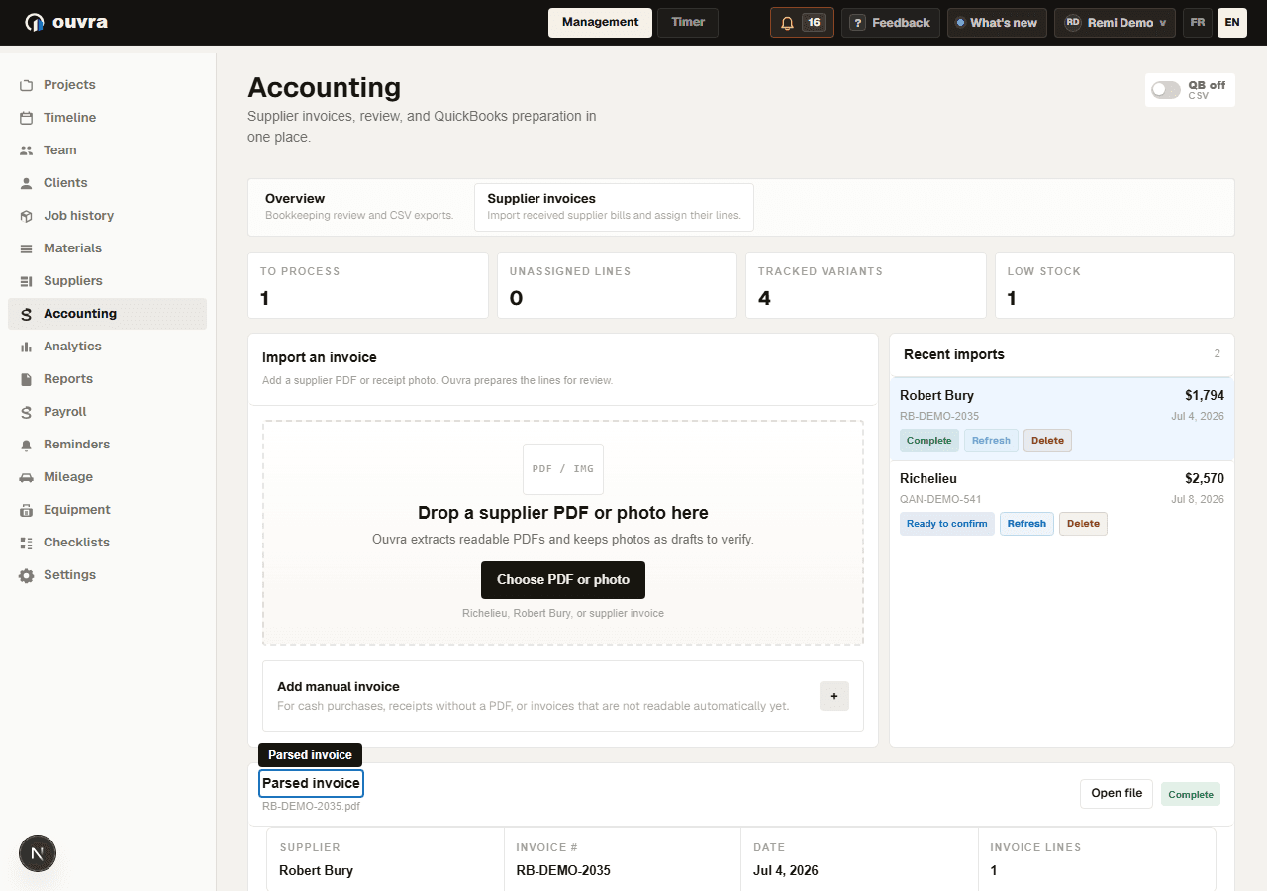Click the Feedback button

tap(891, 23)
